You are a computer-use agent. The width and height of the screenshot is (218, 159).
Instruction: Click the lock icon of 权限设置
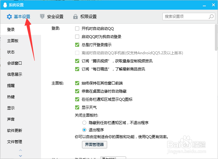coord(75,17)
